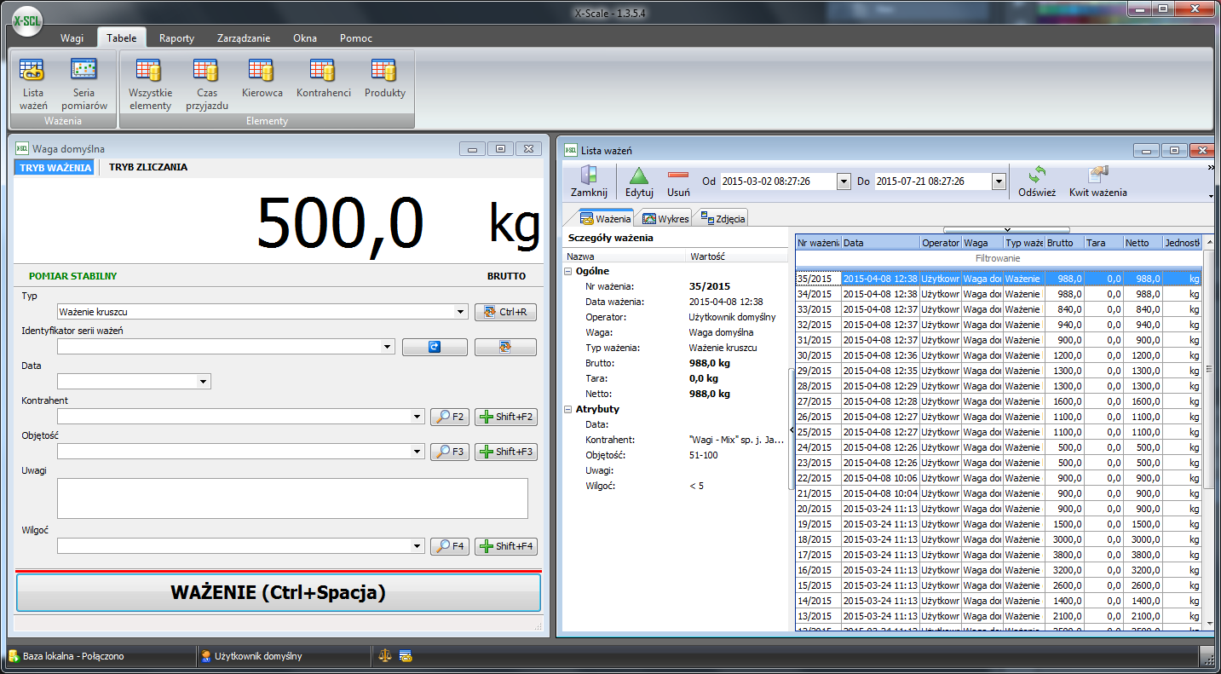Open Wszystkie elementy table
The image size is (1221, 674).
[x=150, y=85]
